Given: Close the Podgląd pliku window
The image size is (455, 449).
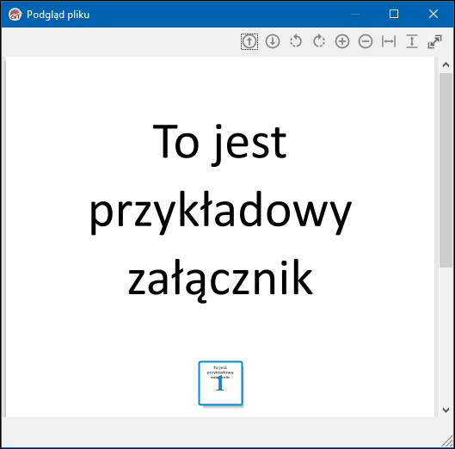Looking at the screenshot, I should point(433,14).
